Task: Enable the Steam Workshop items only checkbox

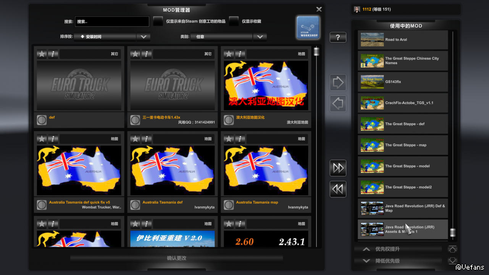Action: coord(158,22)
